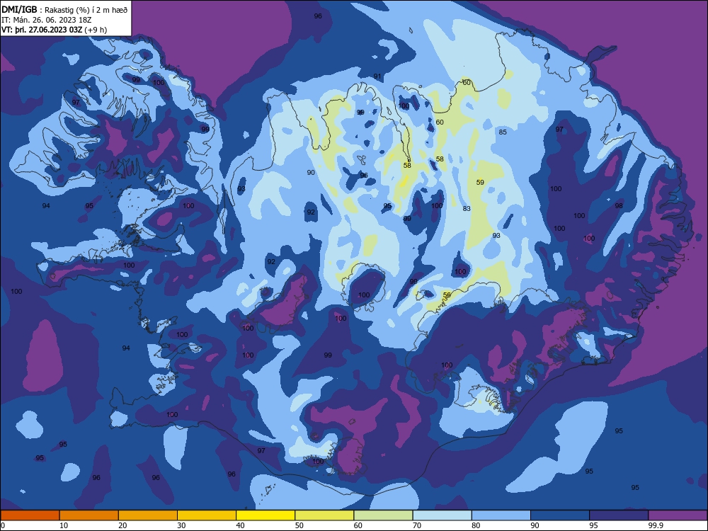The height and width of the screenshot is (531, 708).
Task: Click the 0–10 dark orange legend swatch
Action: click(30, 515)
